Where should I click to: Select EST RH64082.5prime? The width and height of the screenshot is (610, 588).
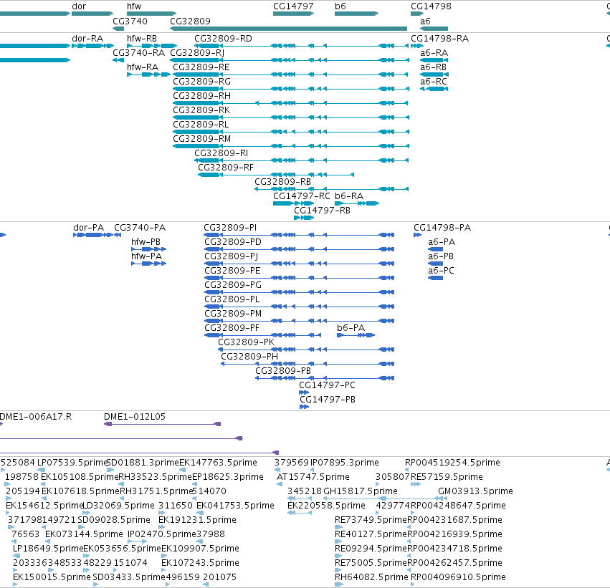[371, 577]
